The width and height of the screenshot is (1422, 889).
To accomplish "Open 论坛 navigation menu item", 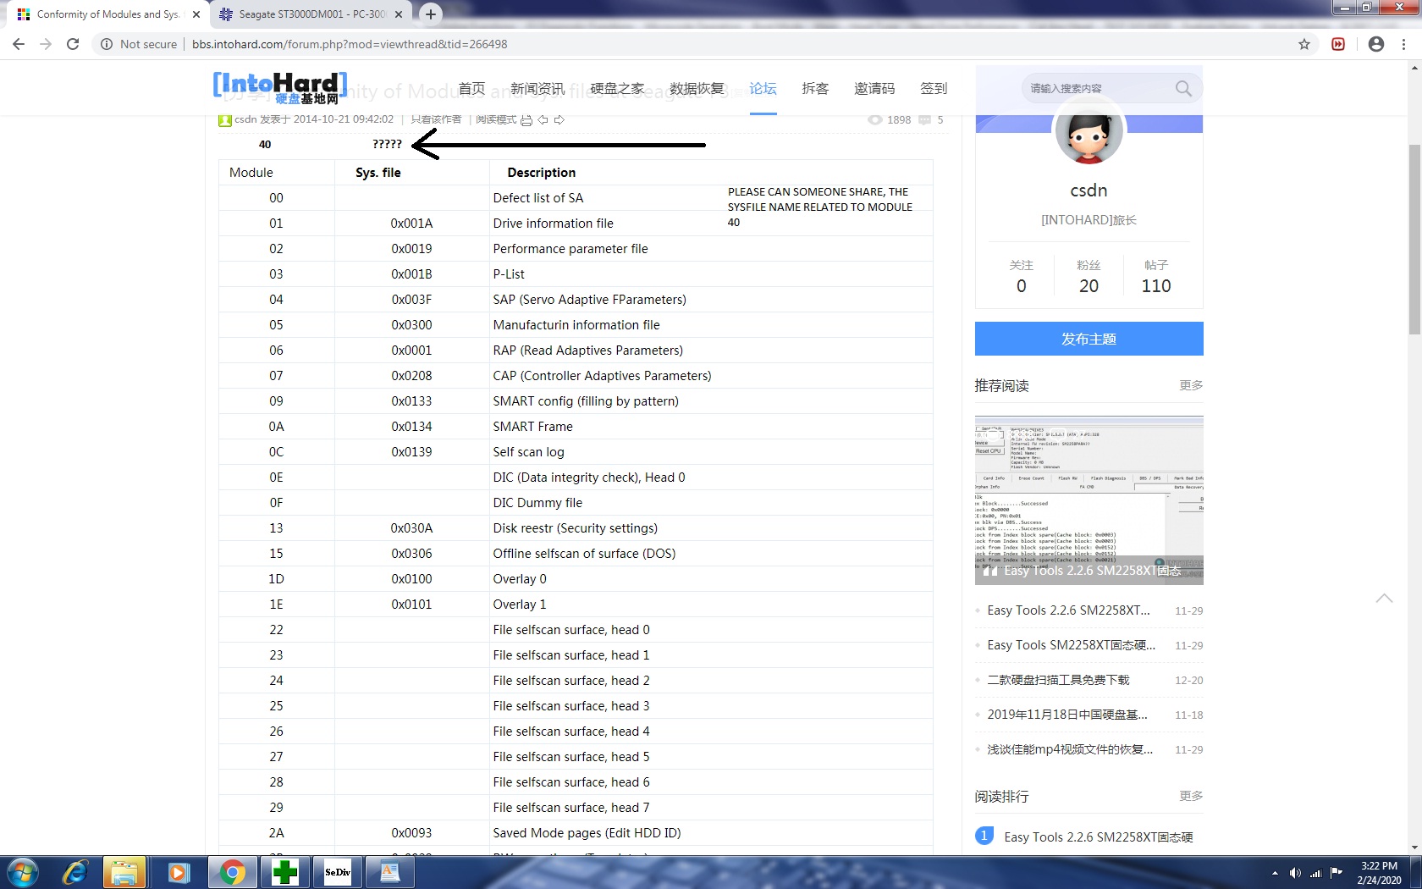I will [763, 88].
